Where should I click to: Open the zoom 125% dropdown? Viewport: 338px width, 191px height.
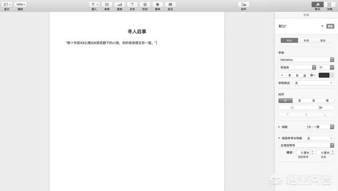tap(21, 5)
